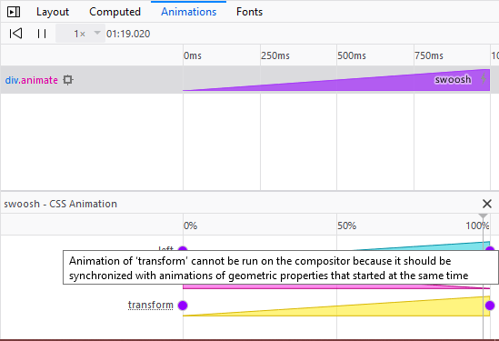The height and width of the screenshot is (341, 499).
Task: Click the yellow transform progress graph
Action: [x=336, y=306]
